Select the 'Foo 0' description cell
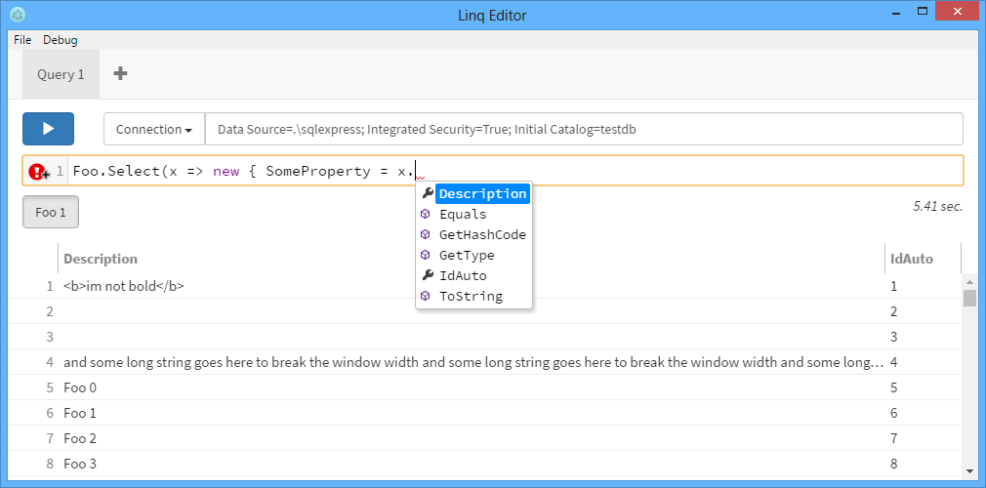 471,387
